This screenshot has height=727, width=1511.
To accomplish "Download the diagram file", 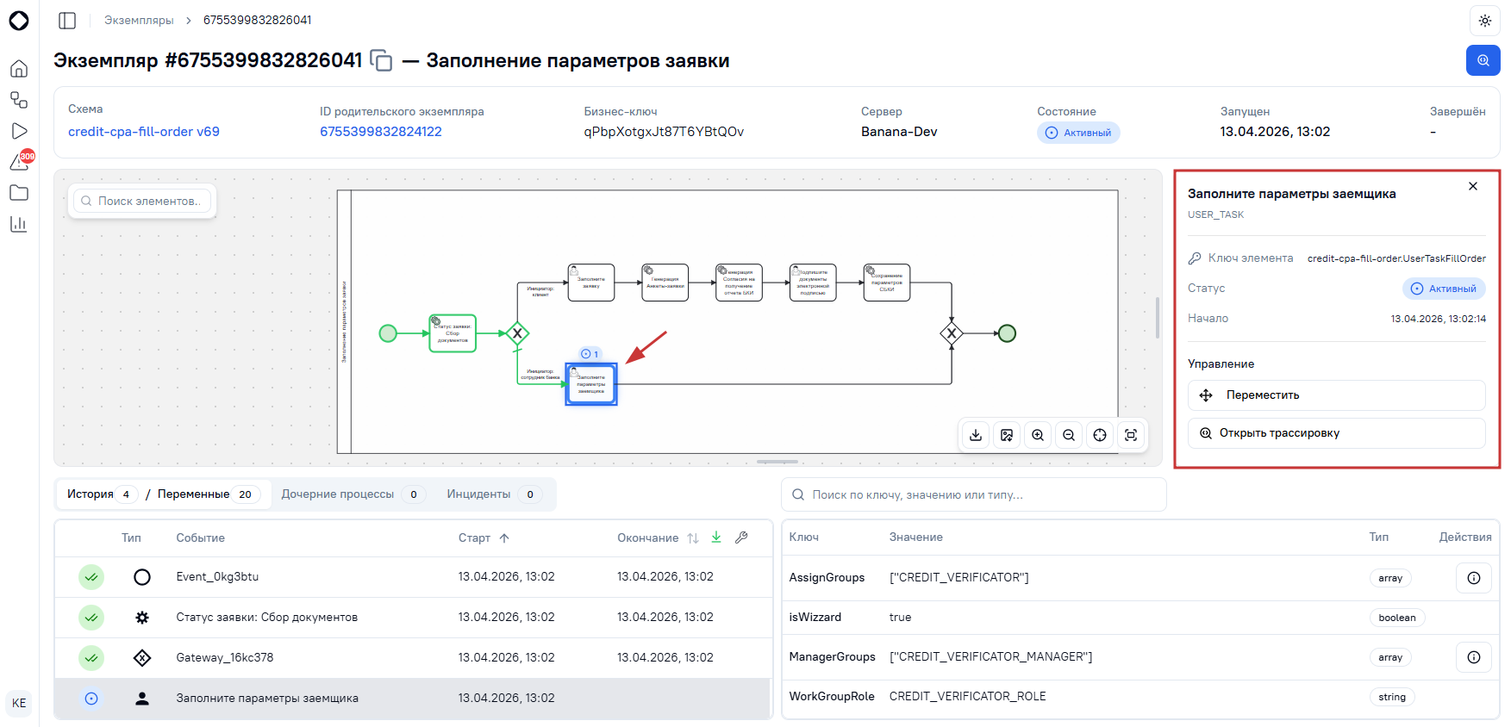I will tap(976, 435).
